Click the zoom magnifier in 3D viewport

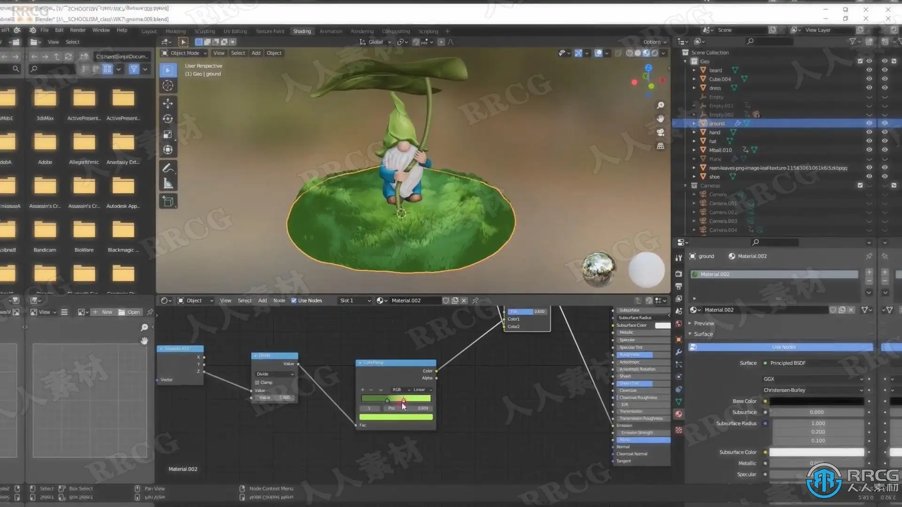[x=661, y=105]
